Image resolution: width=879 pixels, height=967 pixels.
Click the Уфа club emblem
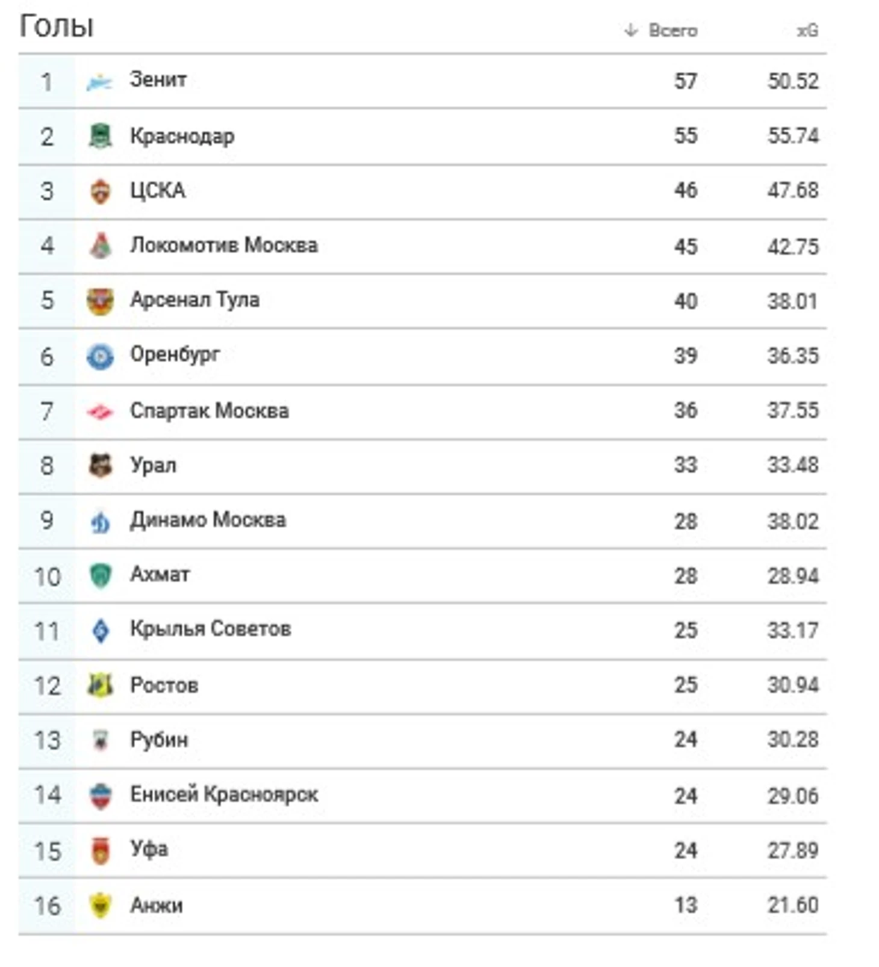[x=100, y=850]
